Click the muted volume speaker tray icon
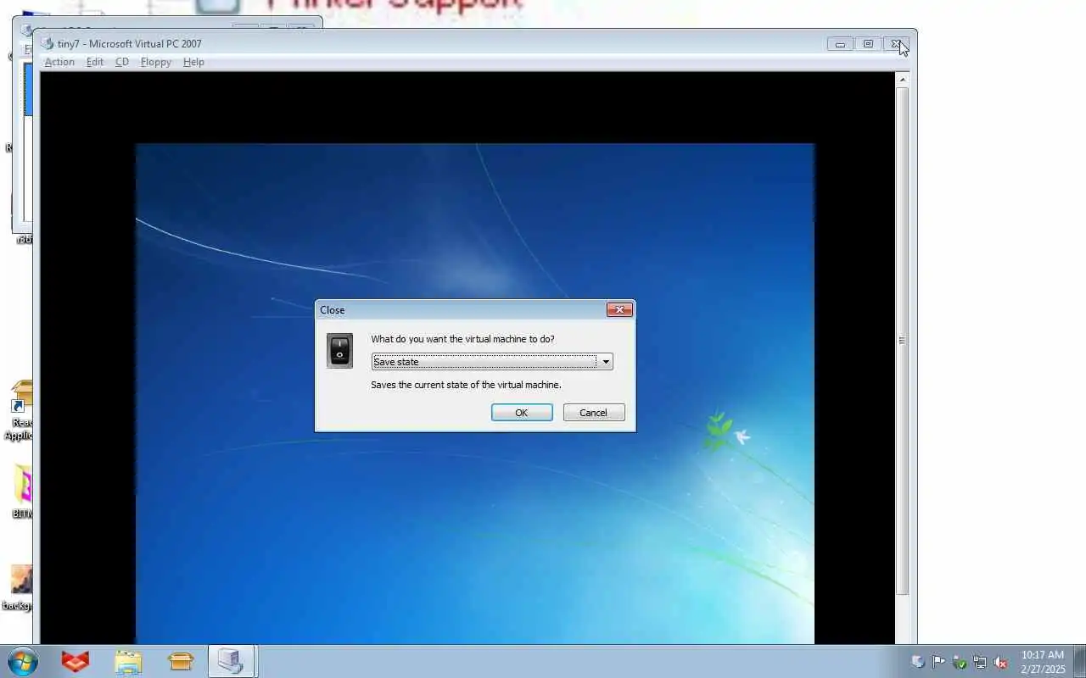This screenshot has width=1086, height=678. (x=1001, y=662)
